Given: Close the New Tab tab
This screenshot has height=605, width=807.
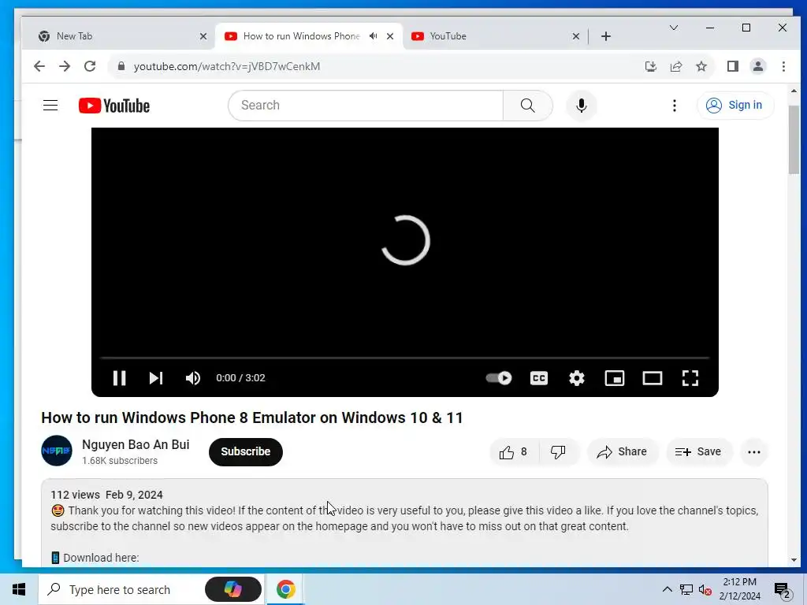Looking at the screenshot, I should point(203,36).
